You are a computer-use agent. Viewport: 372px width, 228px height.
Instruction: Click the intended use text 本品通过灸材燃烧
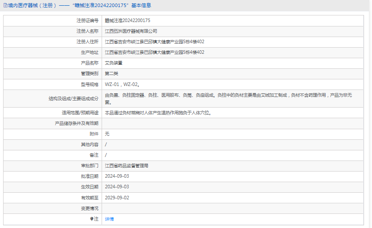click(158, 113)
